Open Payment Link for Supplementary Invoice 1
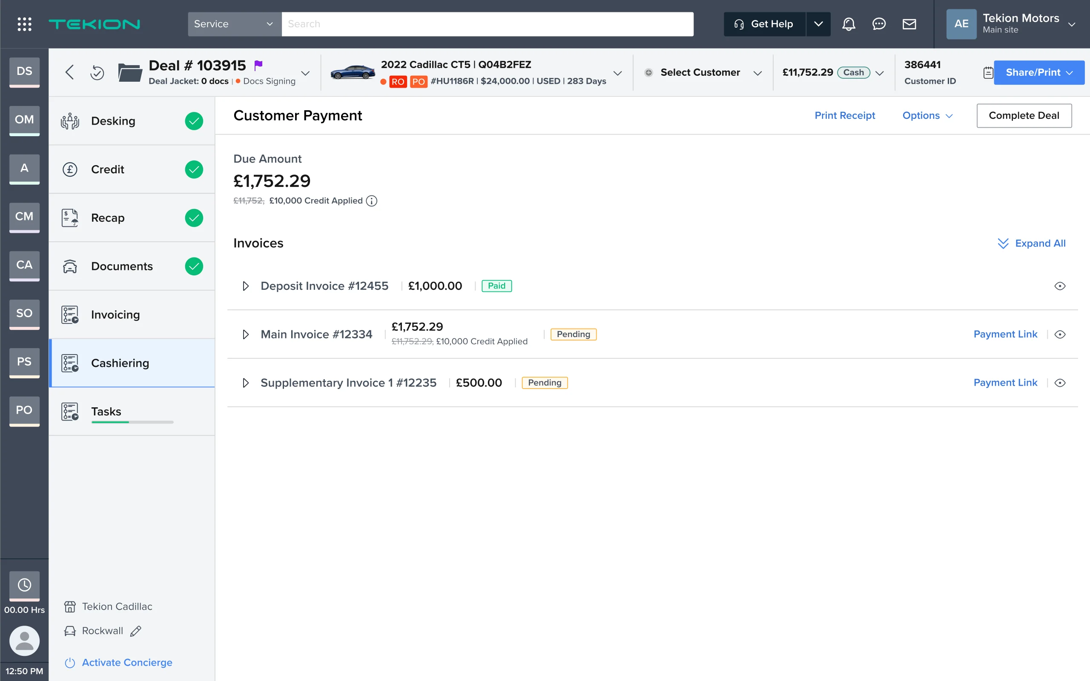This screenshot has width=1090, height=681. pyautogui.click(x=1005, y=383)
